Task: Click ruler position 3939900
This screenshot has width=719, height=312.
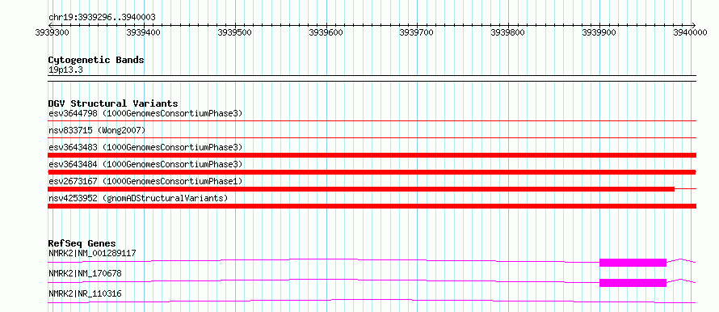Action: point(599,32)
